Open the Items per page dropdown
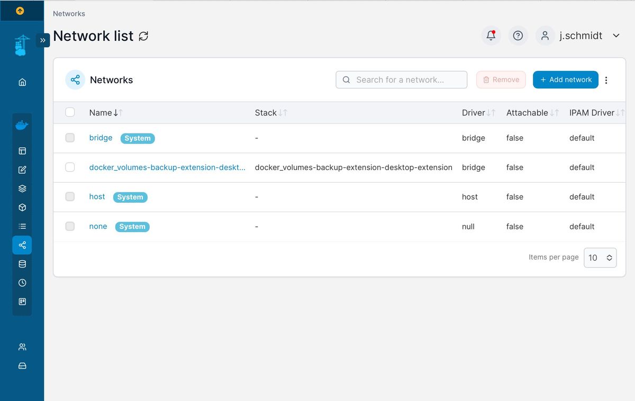The width and height of the screenshot is (635, 401). pyautogui.click(x=600, y=257)
